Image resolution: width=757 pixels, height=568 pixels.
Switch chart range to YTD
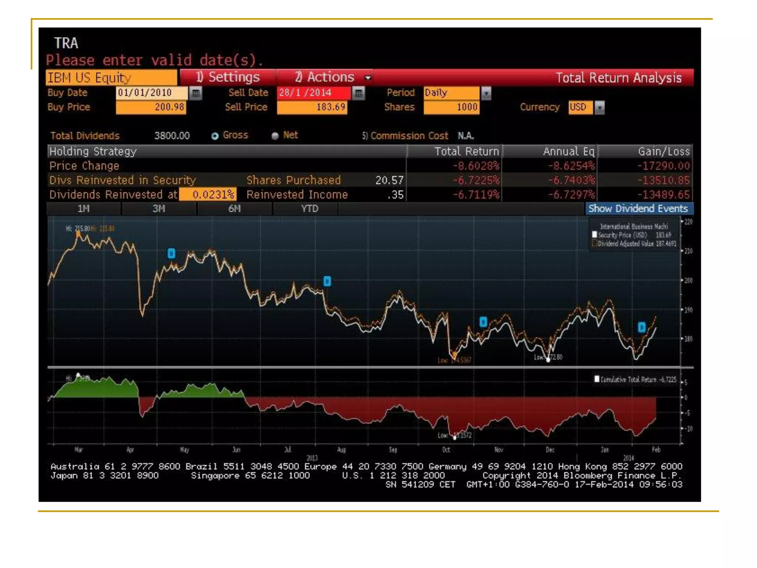coord(309,209)
